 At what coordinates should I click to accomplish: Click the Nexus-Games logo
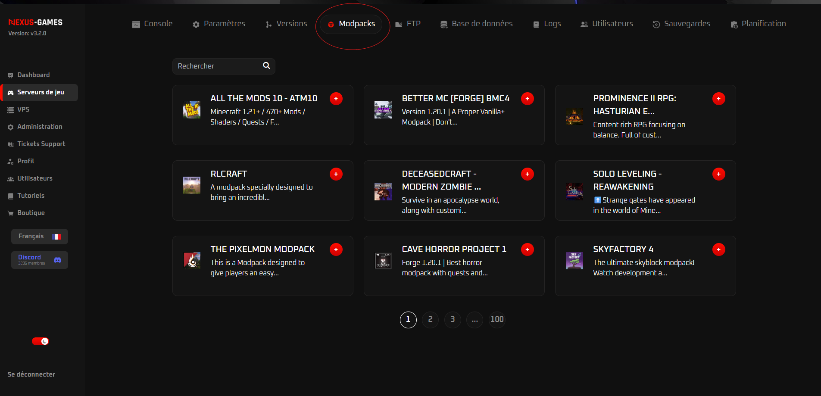(35, 22)
